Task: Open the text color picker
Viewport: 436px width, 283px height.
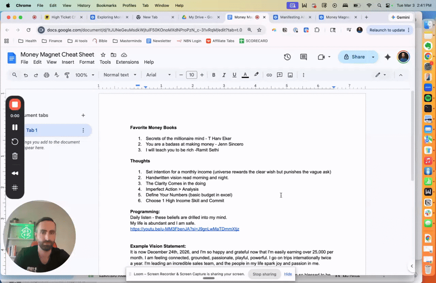Action: coord(245,75)
